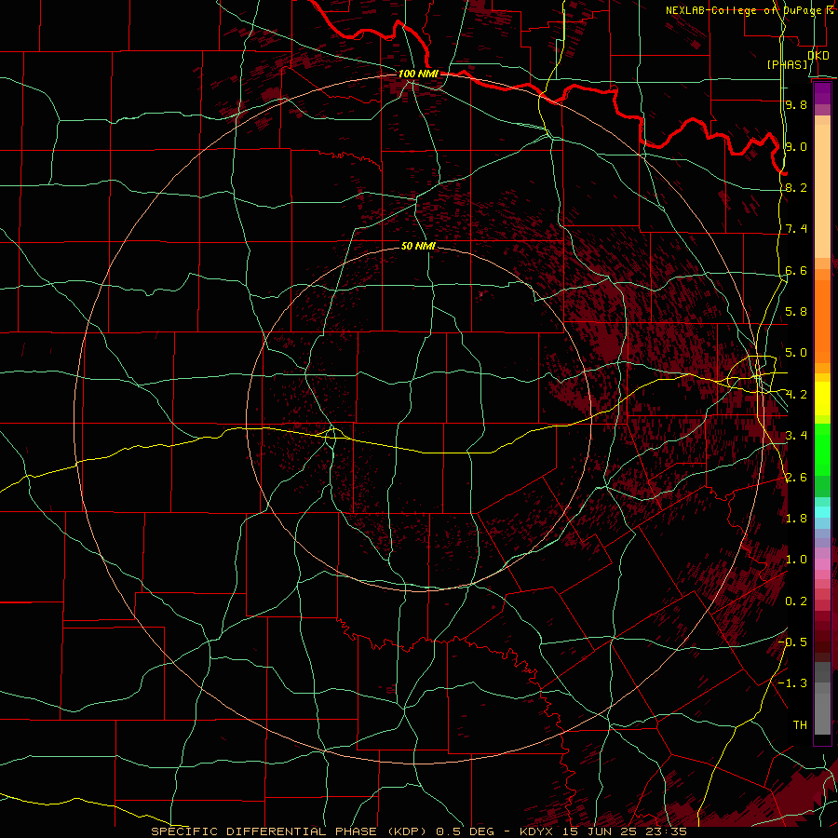The height and width of the screenshot is (838, 838).
Task: Click the 1.0 value on color scale
Action: [796, 560]
